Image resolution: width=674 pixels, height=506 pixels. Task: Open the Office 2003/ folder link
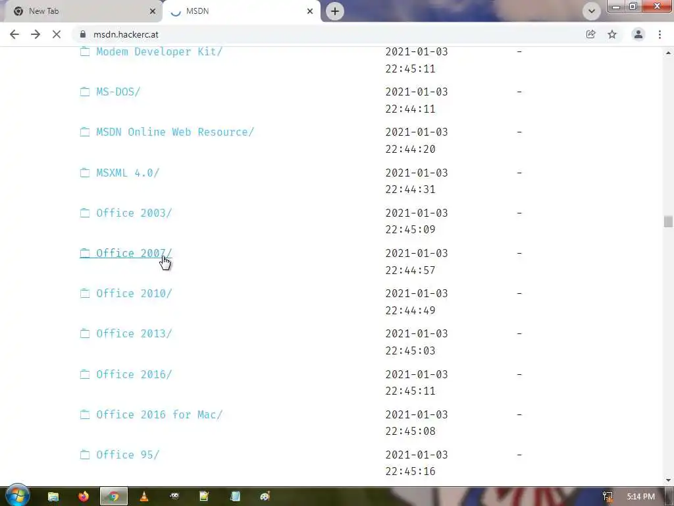coord(134,213)
